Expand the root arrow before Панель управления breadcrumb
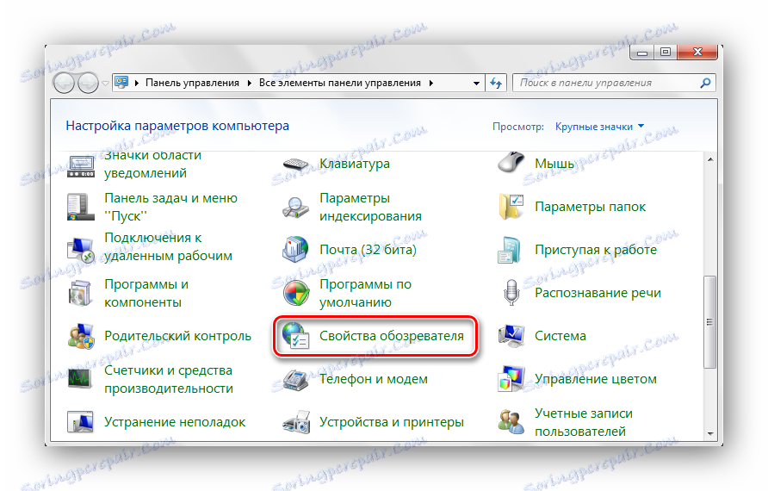The height and width of the screenshot is (491, 768). coord(136,83)
